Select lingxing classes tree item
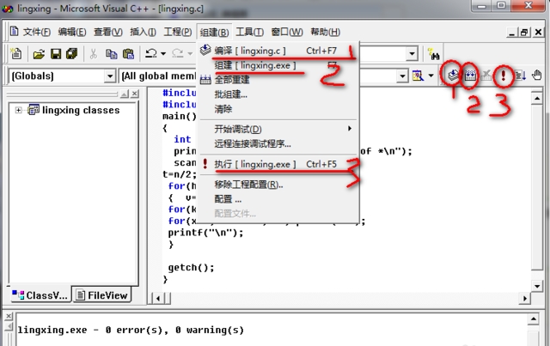This screenshot has height=346, width=550. pyautogui.click(x=81, y=110)
